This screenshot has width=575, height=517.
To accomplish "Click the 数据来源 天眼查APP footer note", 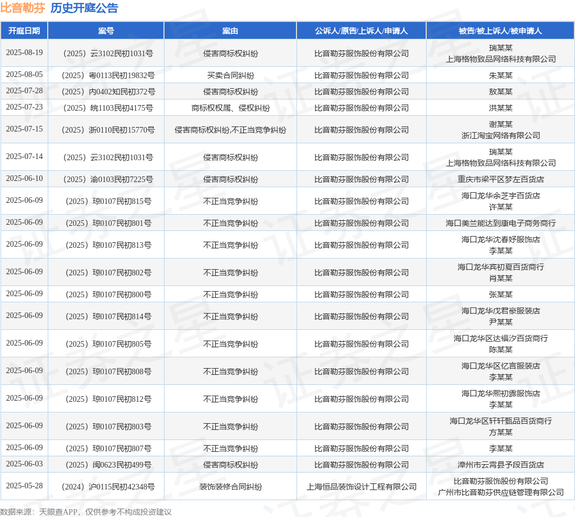I will (86, 512).
